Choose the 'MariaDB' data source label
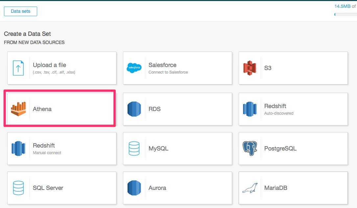Image resolution: width=357 pixels, height=208 pixels. point(276,188)
